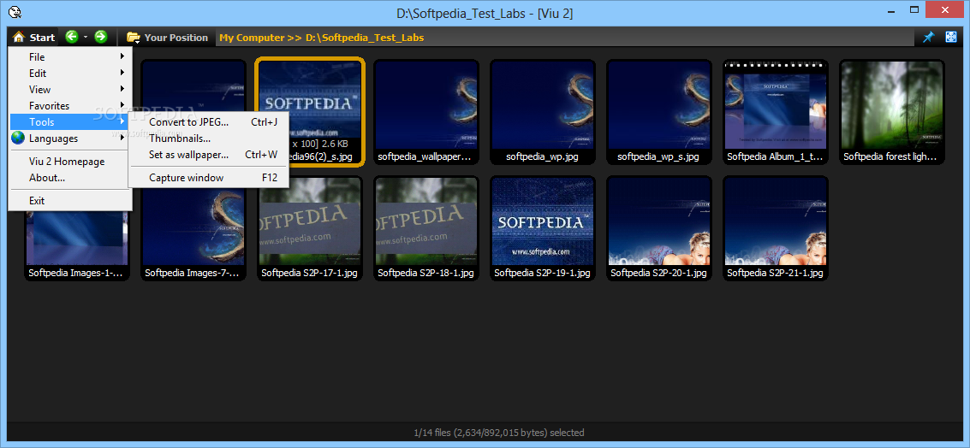Open the Languages submenu
970x448 pixels.
[x=68, y=139]
